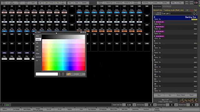
Task: Open the Live Display view
Action: tap(16, 109)
